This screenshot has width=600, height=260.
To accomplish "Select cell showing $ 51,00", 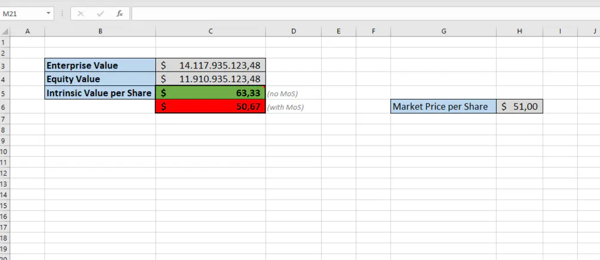I will (519, 107).
